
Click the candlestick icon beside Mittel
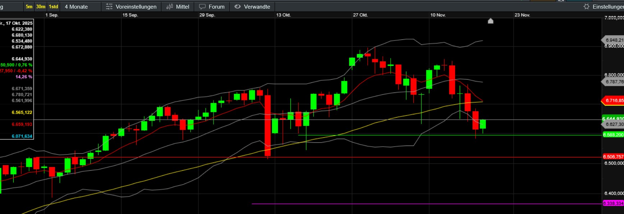coord(170,6)
